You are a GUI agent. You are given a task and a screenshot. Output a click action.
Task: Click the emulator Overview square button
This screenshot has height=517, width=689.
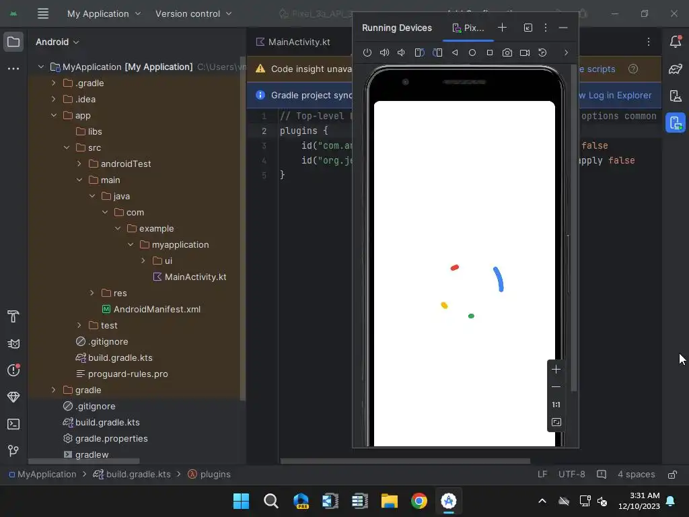coord(490,53)
